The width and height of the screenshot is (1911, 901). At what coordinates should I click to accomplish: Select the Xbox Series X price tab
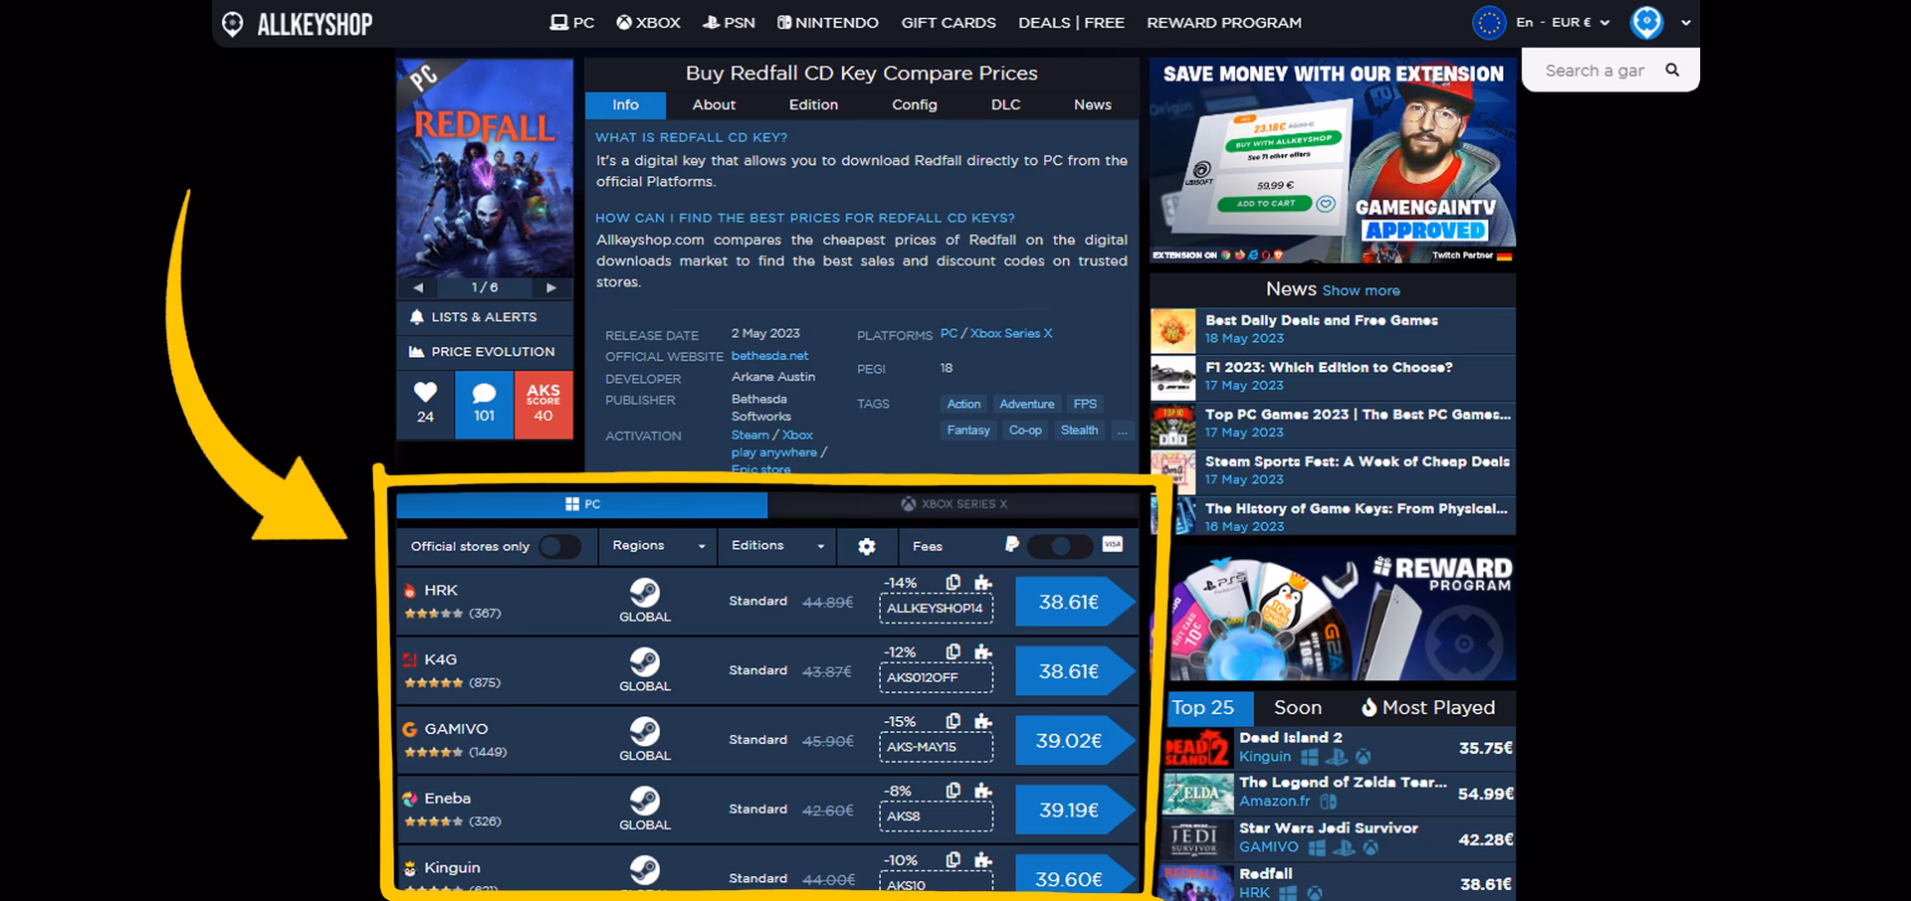tap(954, 504)
